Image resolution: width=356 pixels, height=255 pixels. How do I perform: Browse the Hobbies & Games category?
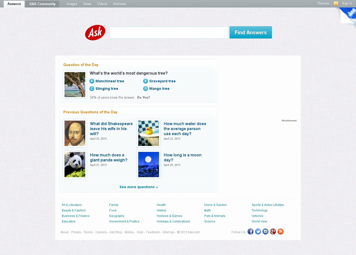(x=169, y=216)
